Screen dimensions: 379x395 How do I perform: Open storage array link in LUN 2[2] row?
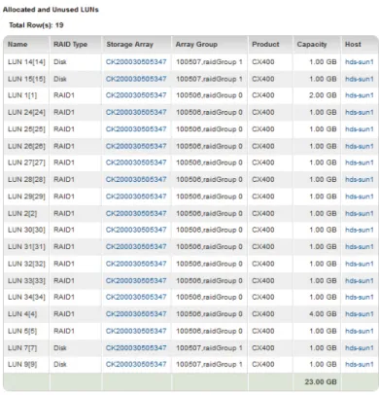tap(136, 213)
